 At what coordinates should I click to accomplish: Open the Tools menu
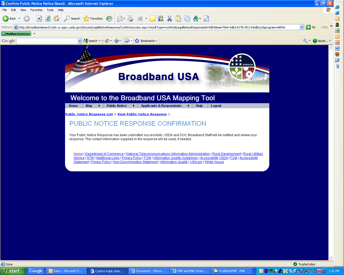(x=50, y=10)
